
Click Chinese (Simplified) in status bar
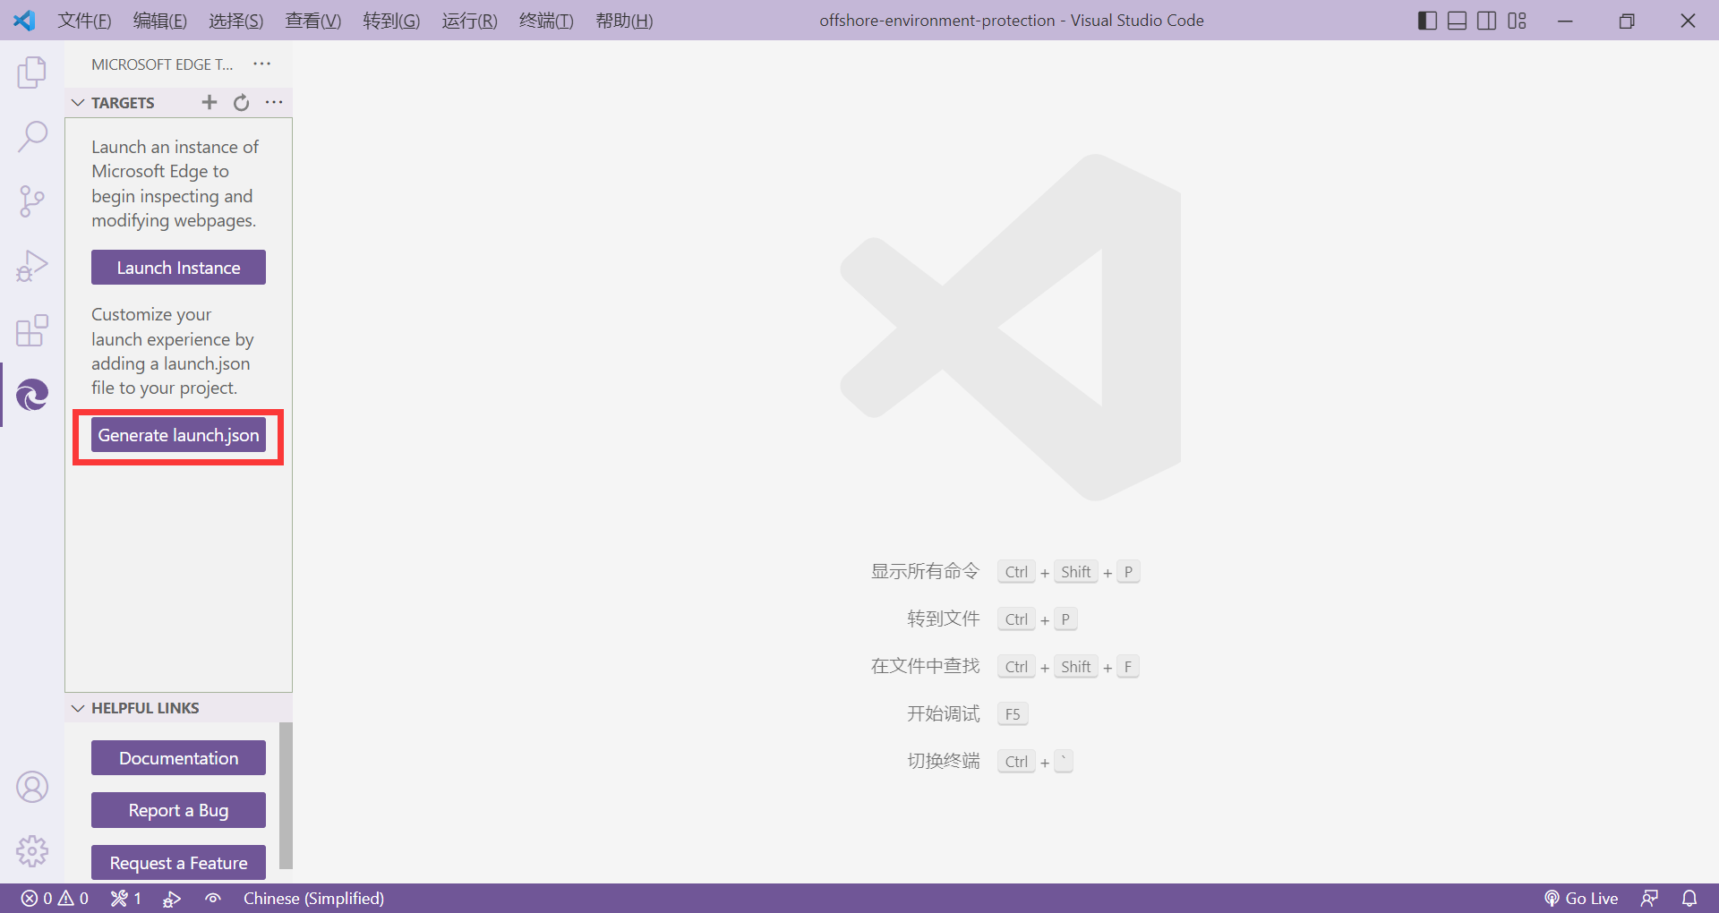point(313,898)
